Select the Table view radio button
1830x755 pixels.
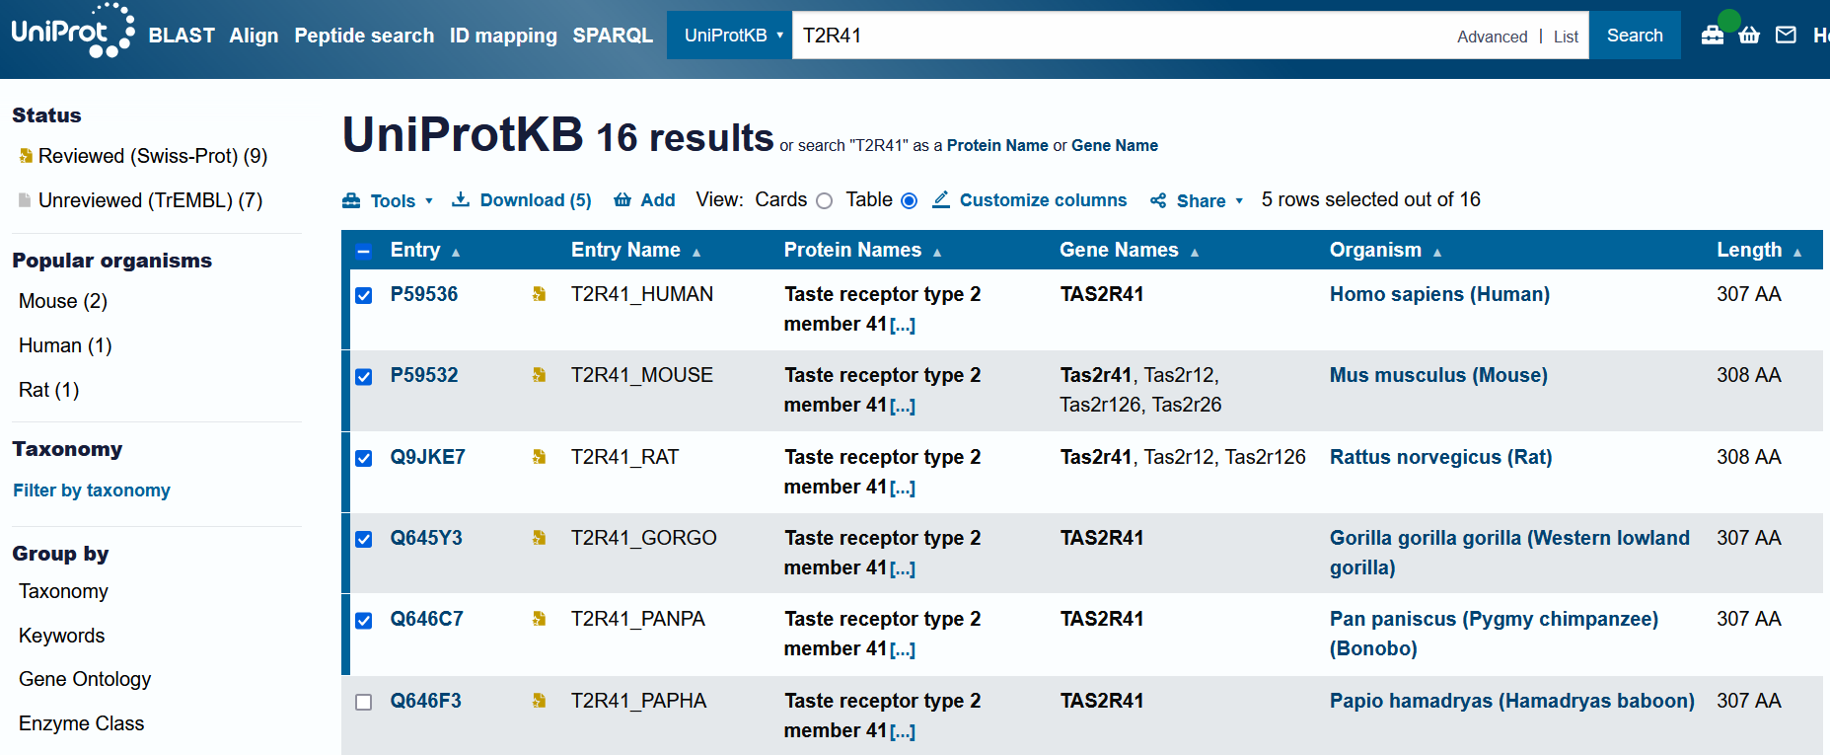pyautogui.click(x=910, y=200)
